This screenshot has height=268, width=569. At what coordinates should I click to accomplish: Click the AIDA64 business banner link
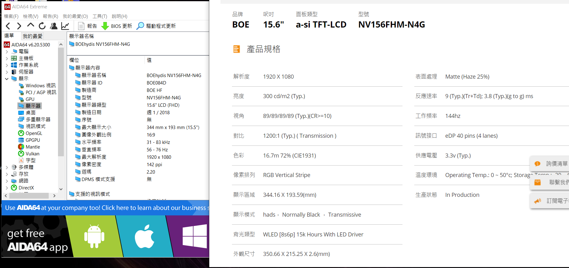click(x=105, y=208)
